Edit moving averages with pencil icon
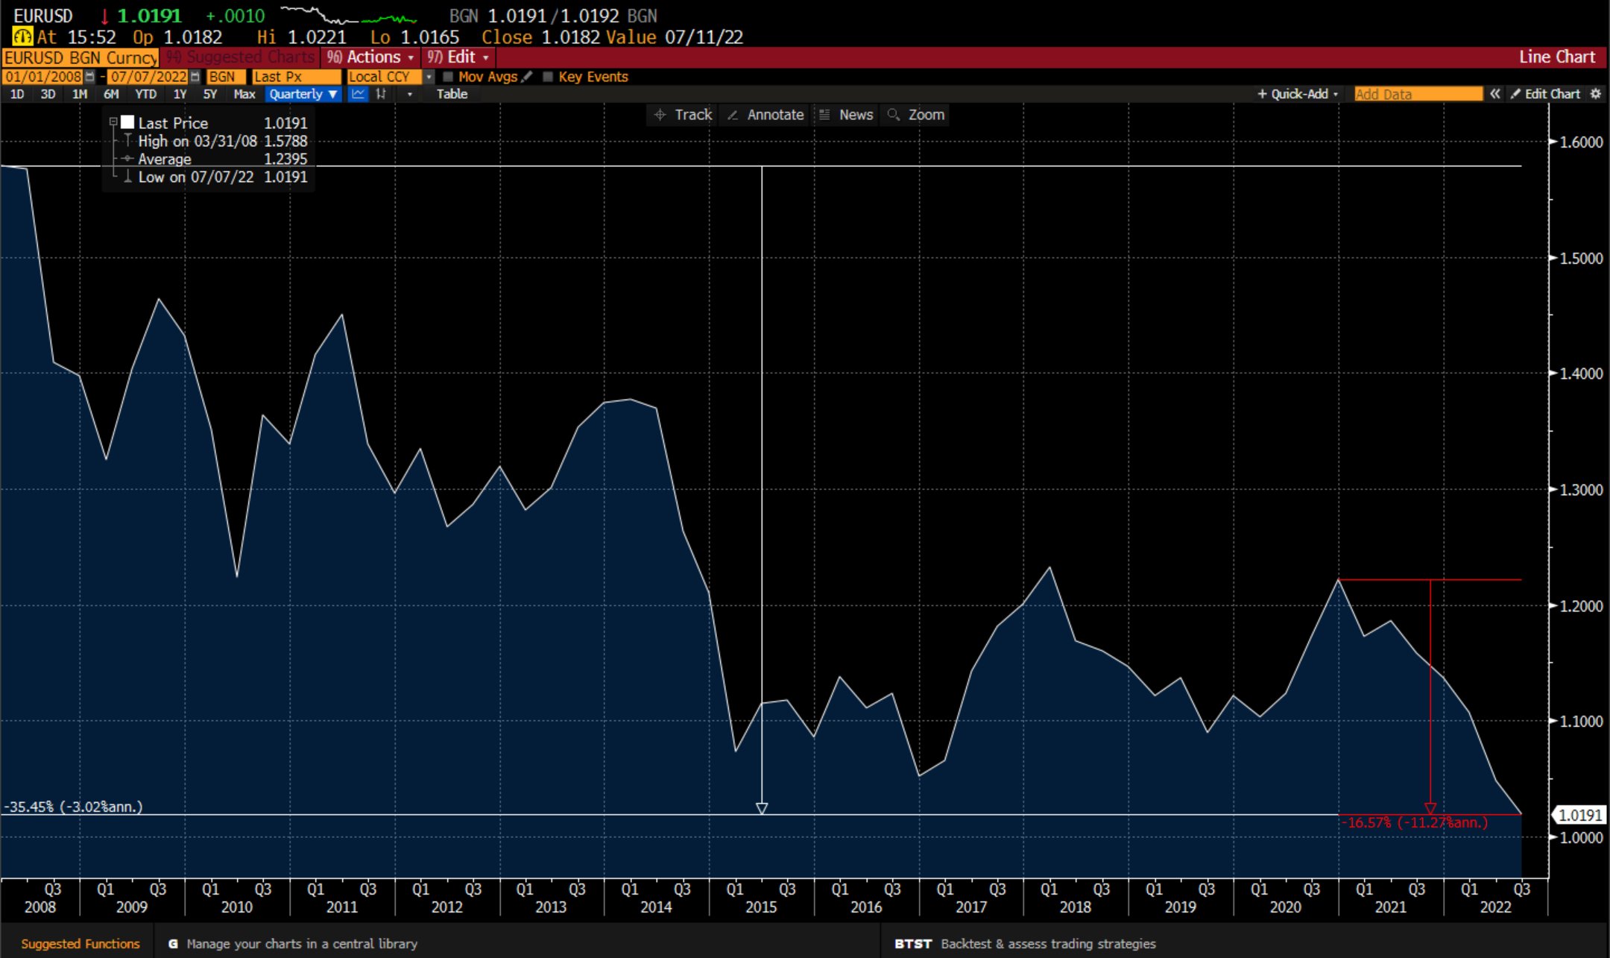The image size is (1610, 958). (x=527, y=77)
